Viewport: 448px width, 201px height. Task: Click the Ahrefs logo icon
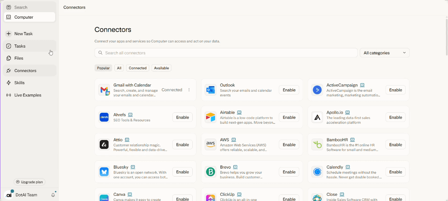[x=104, y=117]
